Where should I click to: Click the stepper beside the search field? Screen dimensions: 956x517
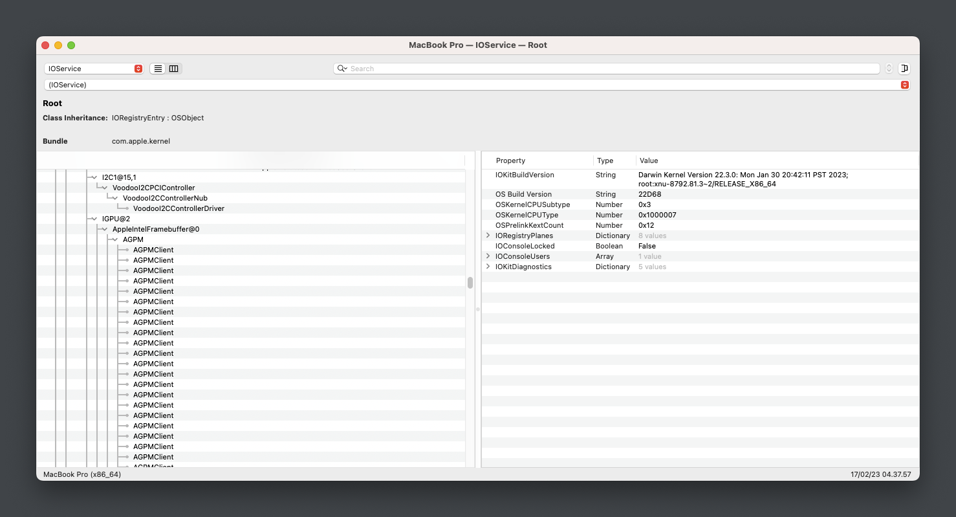click(x=889, y=69)
